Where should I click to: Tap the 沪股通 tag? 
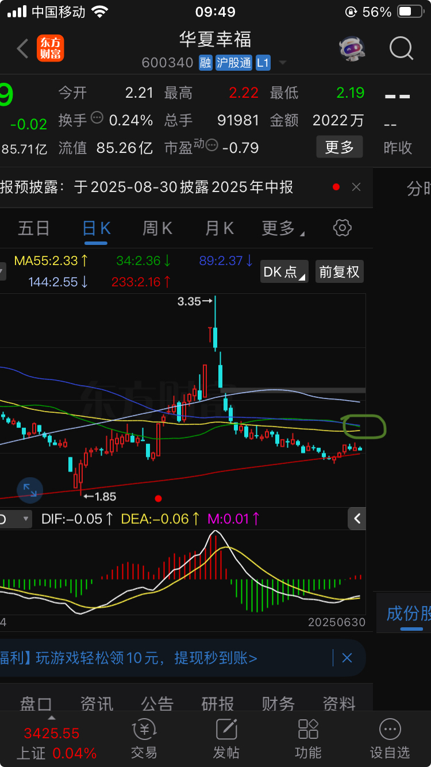coord(234,63)
